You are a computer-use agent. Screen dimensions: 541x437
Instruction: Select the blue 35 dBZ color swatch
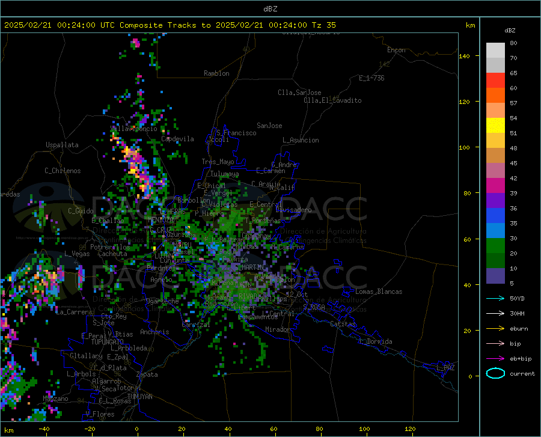click(495, 216)
